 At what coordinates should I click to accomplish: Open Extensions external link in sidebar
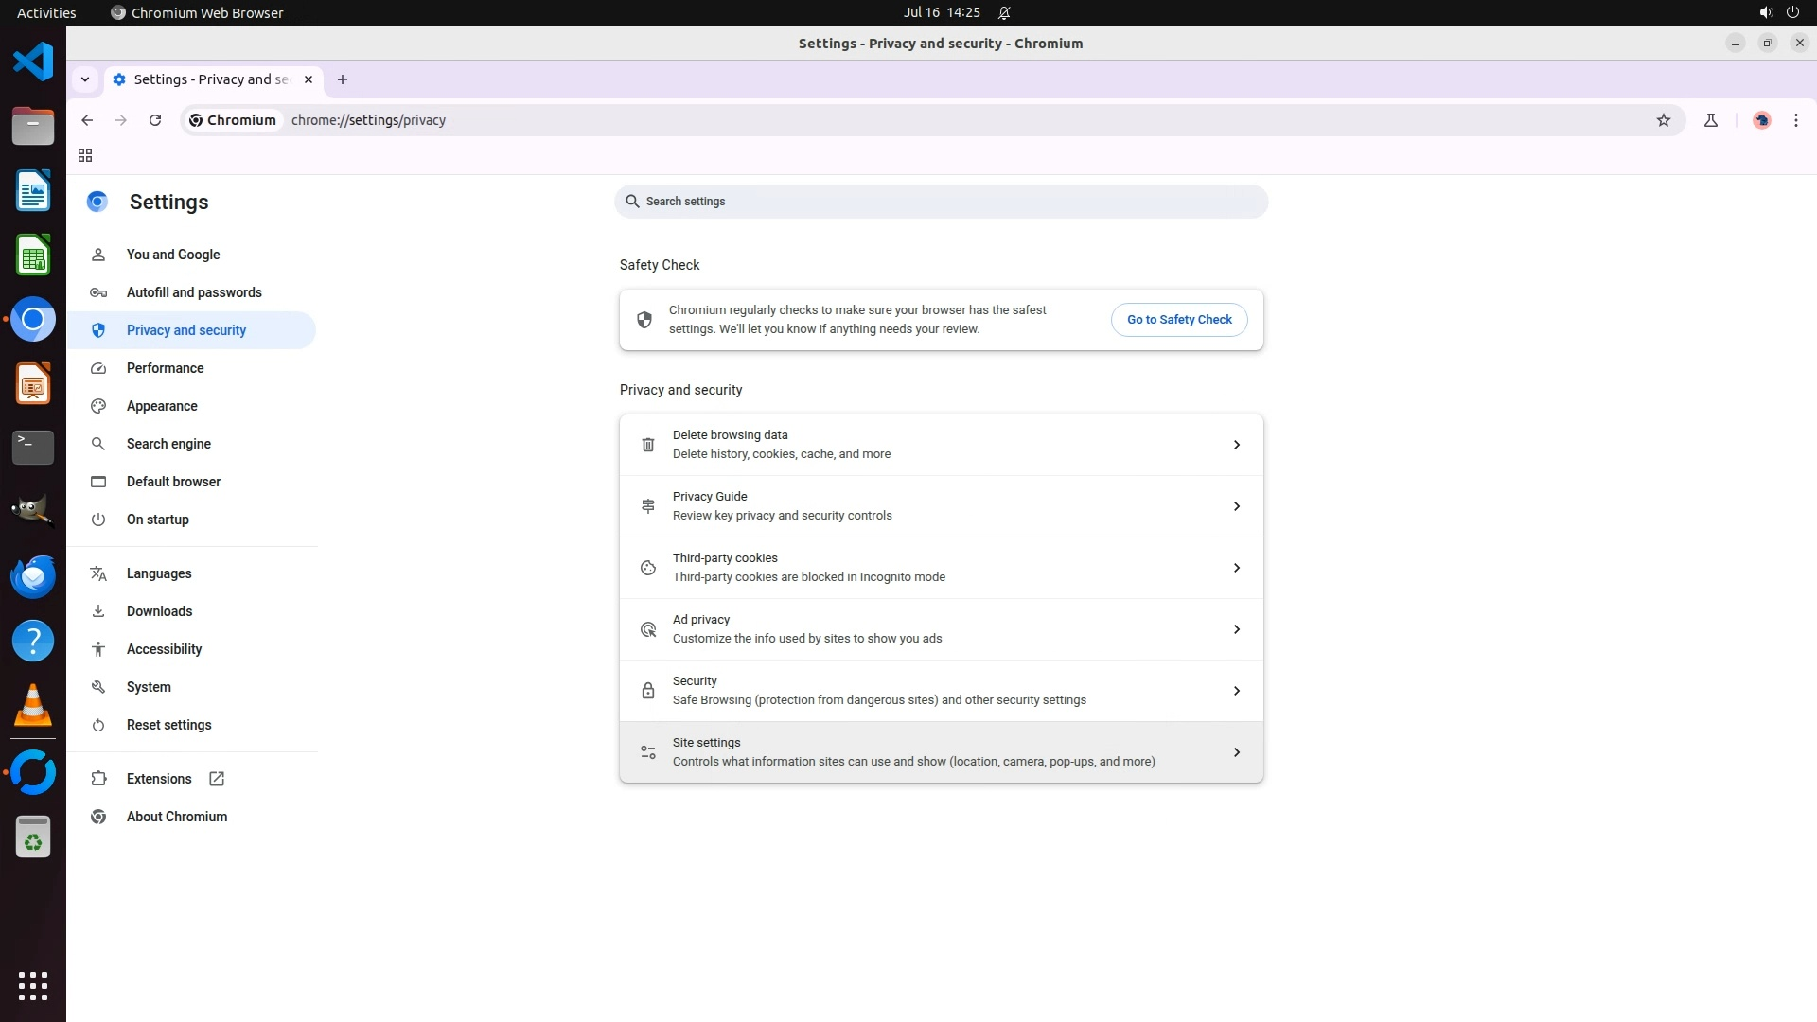point(159,779)
